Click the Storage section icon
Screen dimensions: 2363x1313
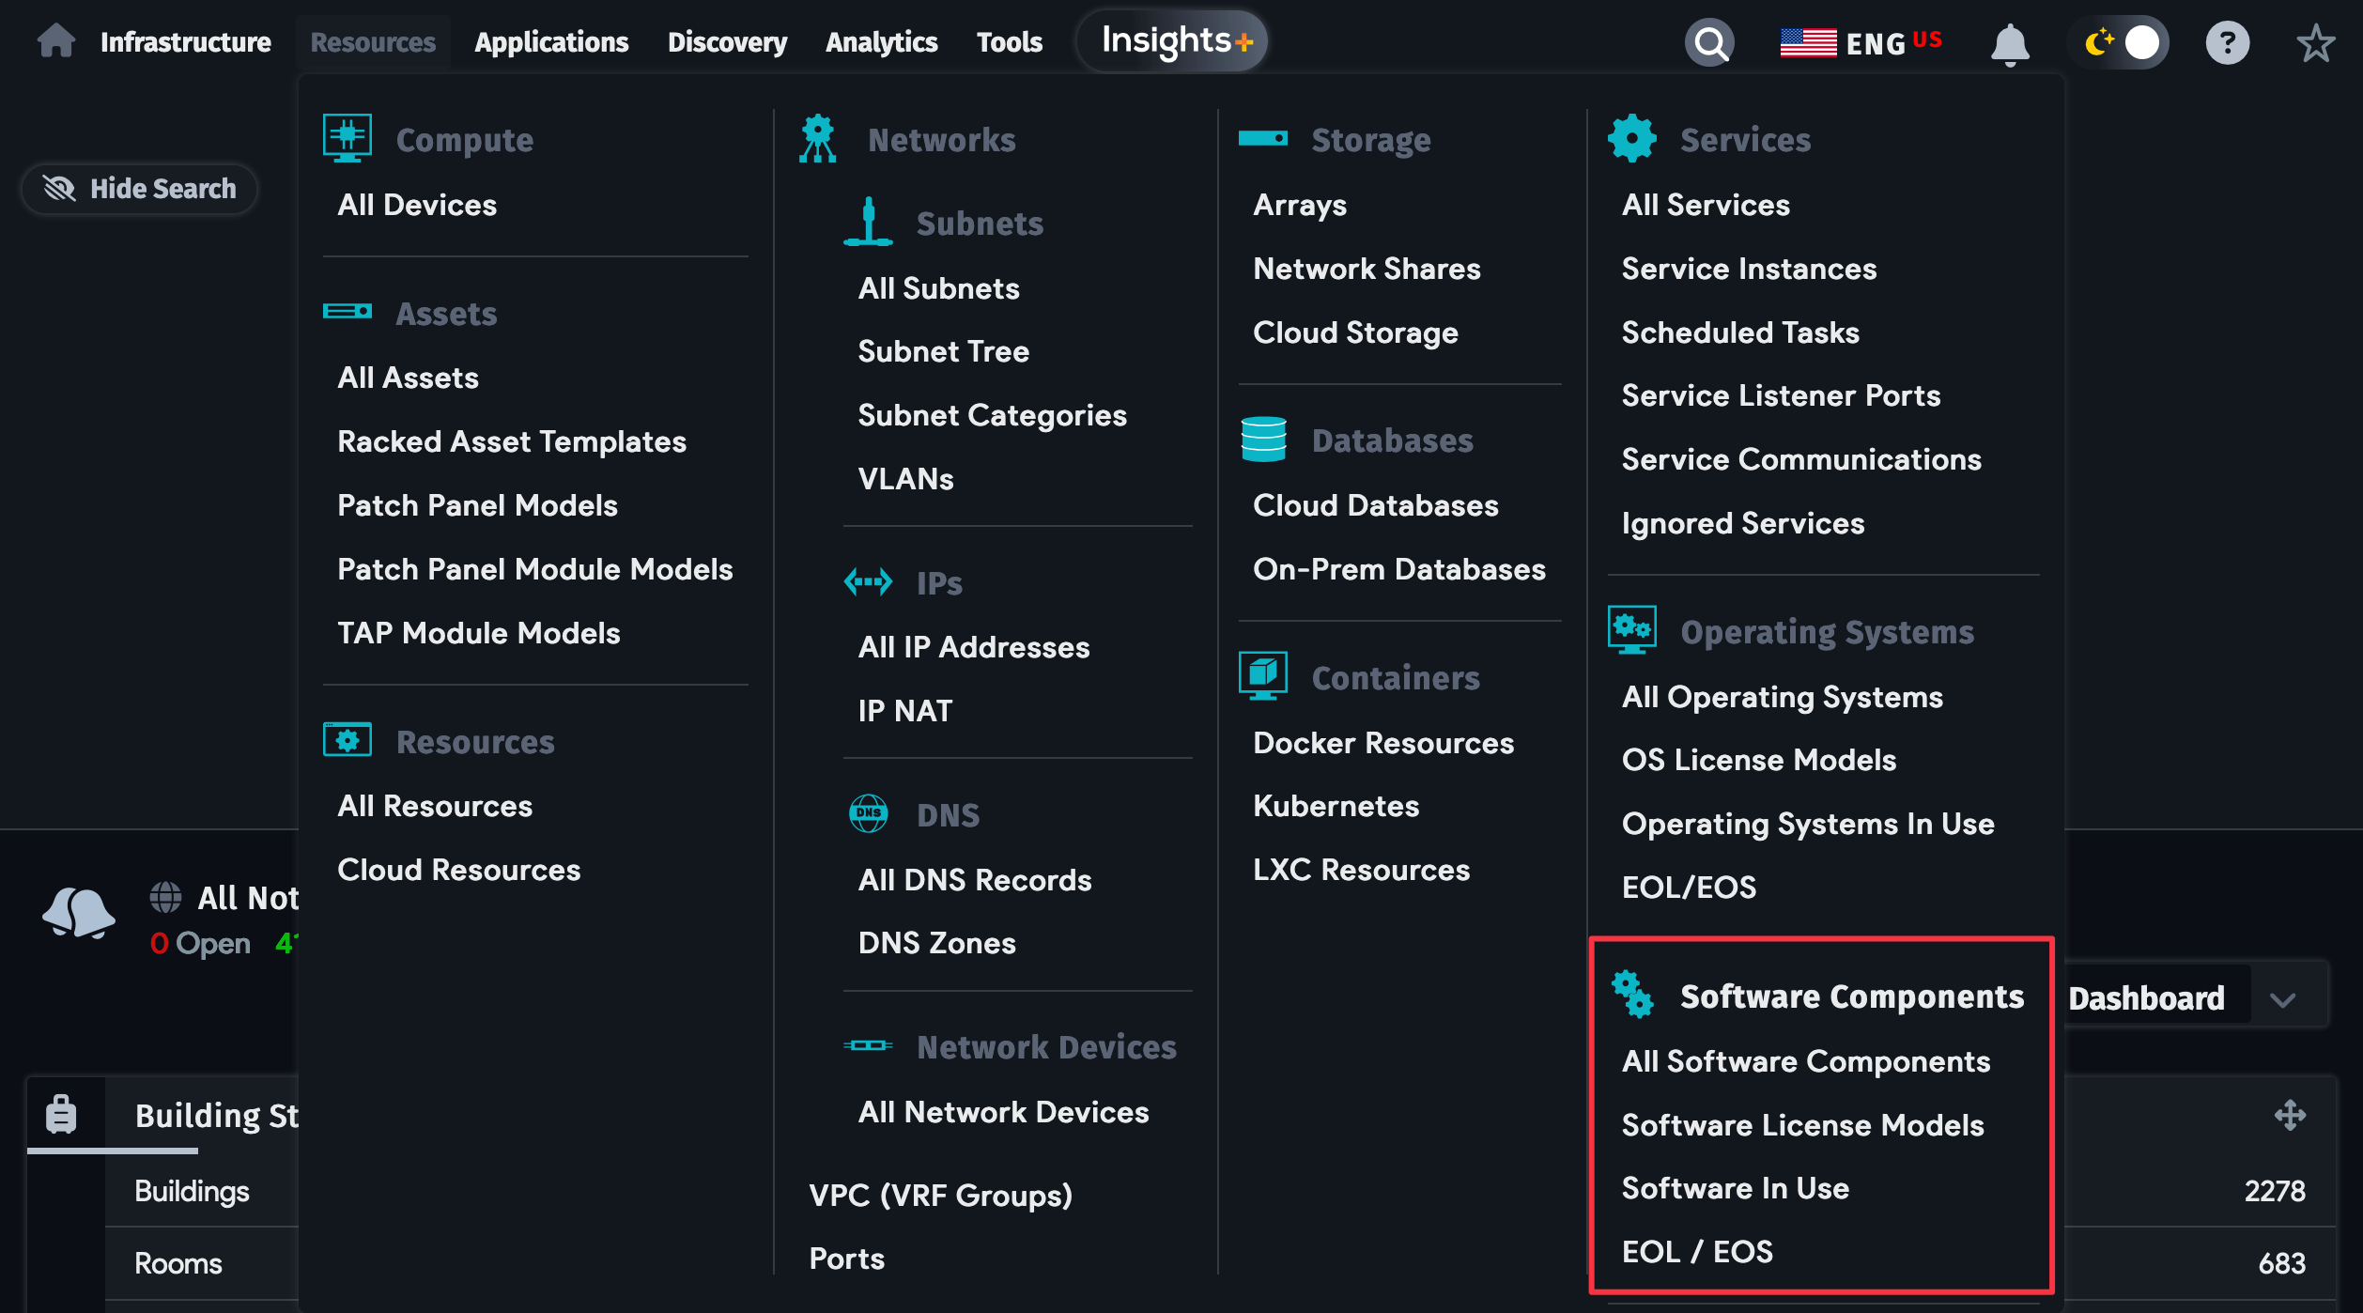pyautogui.click(x=1263, y=138)
